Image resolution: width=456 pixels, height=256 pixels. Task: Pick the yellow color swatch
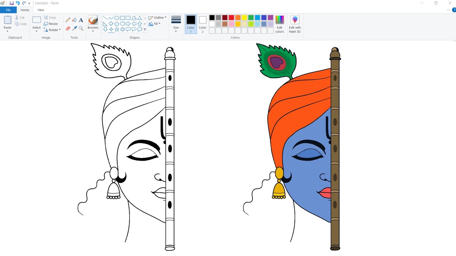244,18
